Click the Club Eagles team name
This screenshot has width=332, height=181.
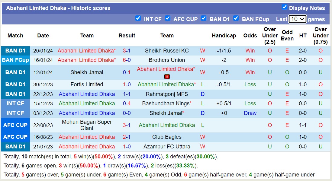(167, 137)
